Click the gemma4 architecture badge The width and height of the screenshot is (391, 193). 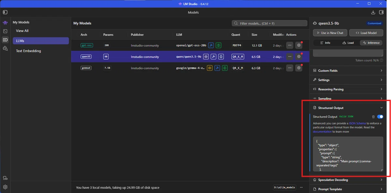86,68
